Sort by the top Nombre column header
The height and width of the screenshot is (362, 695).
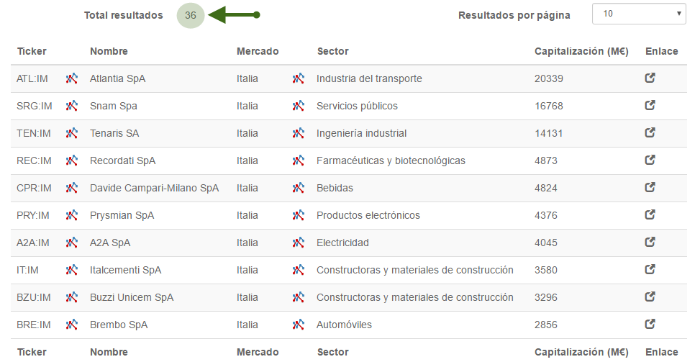(x=109, y=52)
